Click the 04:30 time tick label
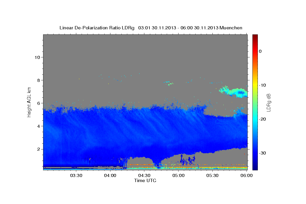This screenshot has height=204, width=306. click(144, 175)
